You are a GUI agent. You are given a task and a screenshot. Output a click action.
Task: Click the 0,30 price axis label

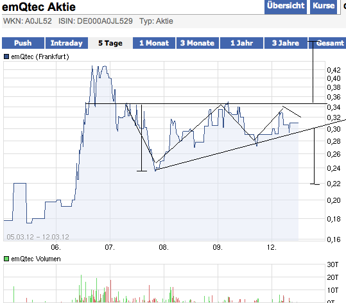click(x=334, y=129)
